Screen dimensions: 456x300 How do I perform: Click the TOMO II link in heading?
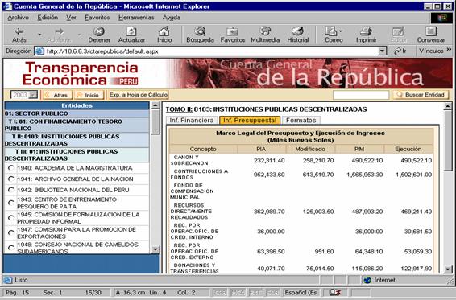(x=179, y=109)
